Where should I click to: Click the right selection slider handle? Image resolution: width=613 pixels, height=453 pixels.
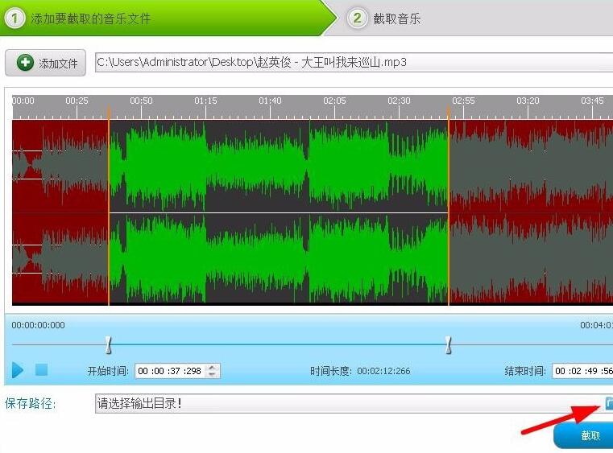coord(449,345)
